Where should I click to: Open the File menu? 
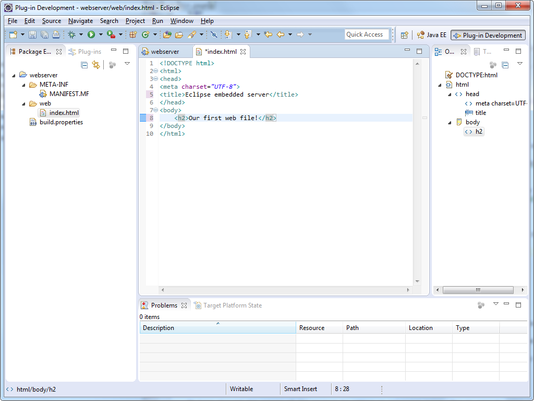pyautogui.click(x=13, y=21)
